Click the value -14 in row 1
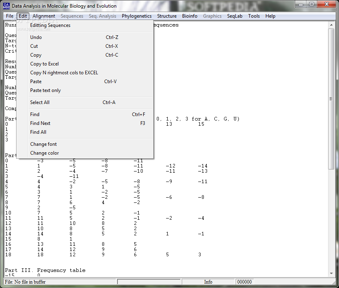Screen dimensions: 339x288 pyautogui.click(x=203, y=166)
